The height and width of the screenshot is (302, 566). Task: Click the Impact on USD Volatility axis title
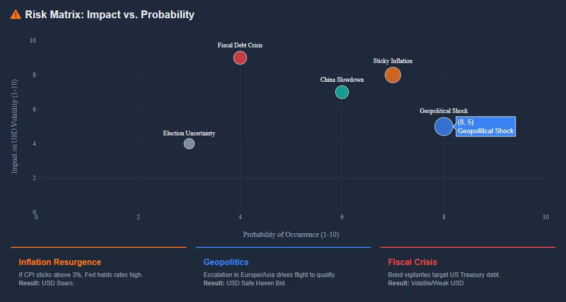pos(15,126)
